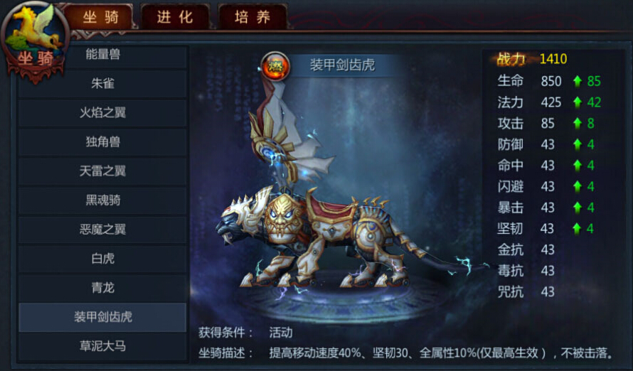Pick 天雷之翼 in the list
Screen dimensions: 633x371
coord(102,171)
